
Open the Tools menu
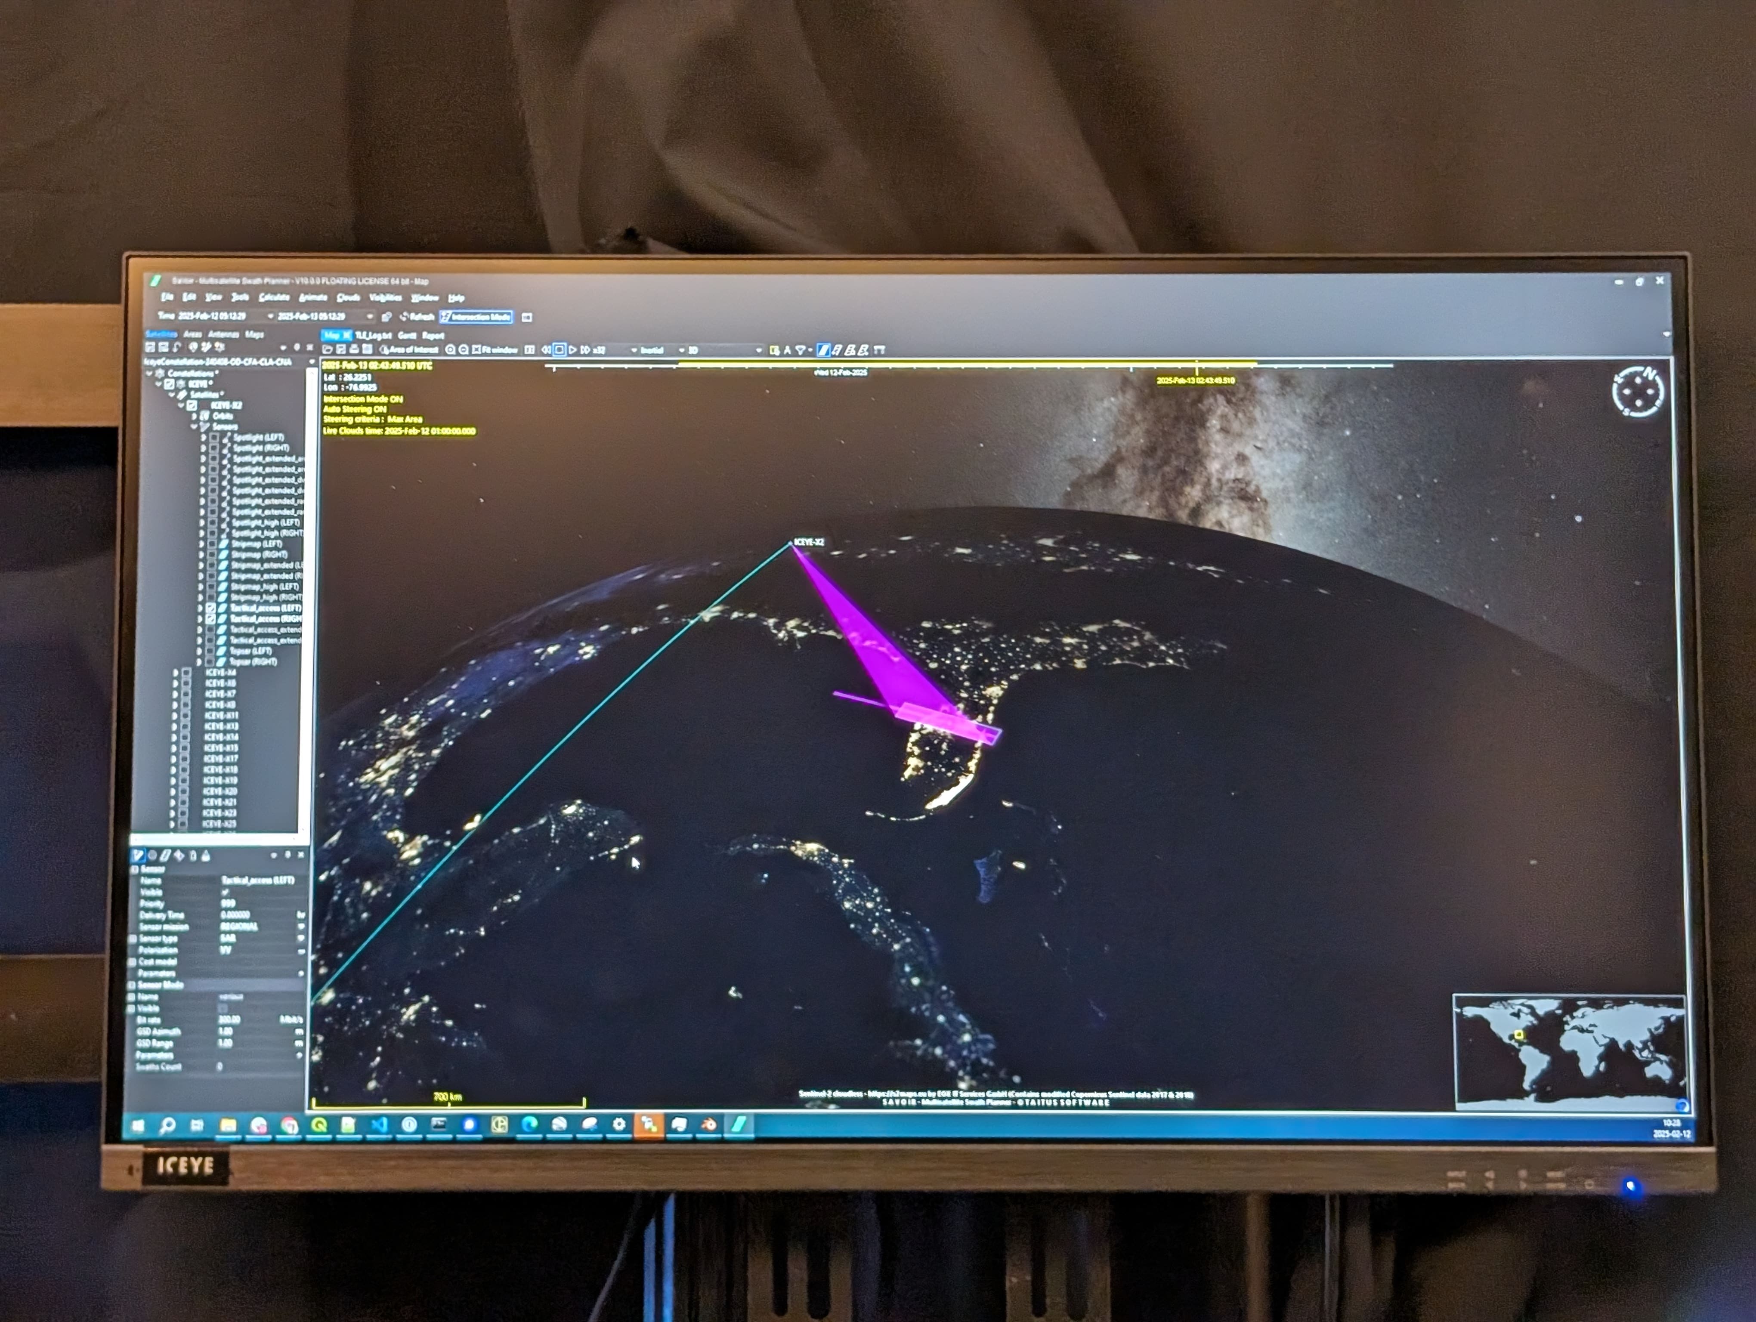tap(240, 297)
